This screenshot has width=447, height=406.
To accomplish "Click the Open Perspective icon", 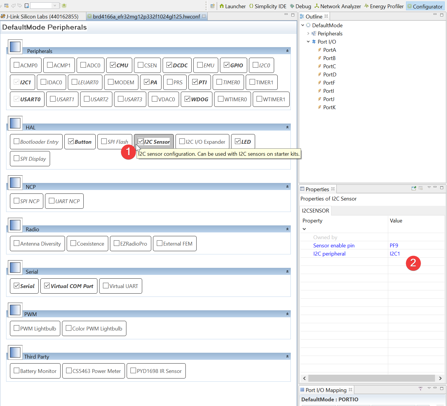I will [213, 6].
